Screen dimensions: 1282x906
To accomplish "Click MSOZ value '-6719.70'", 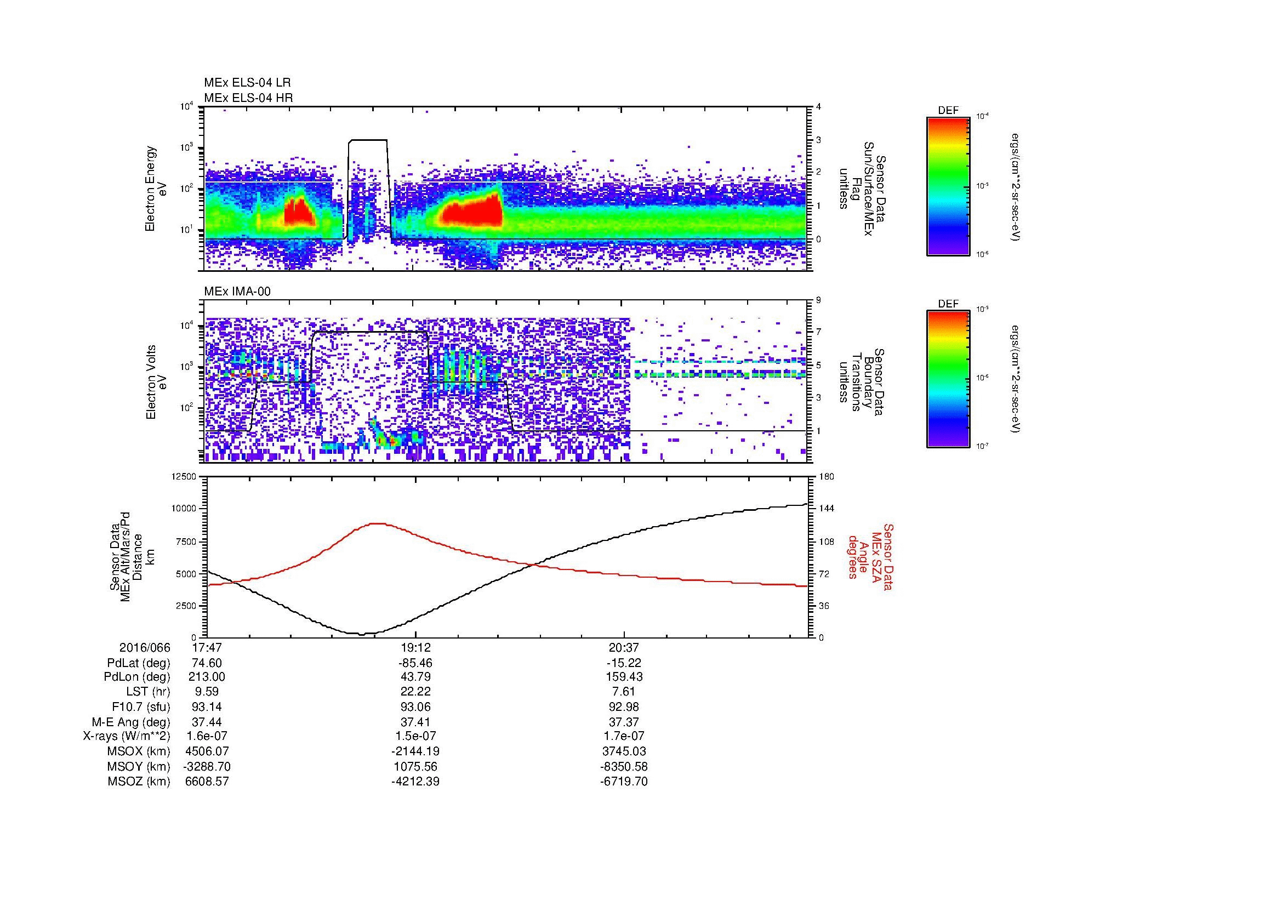I will tap(624, 782).
